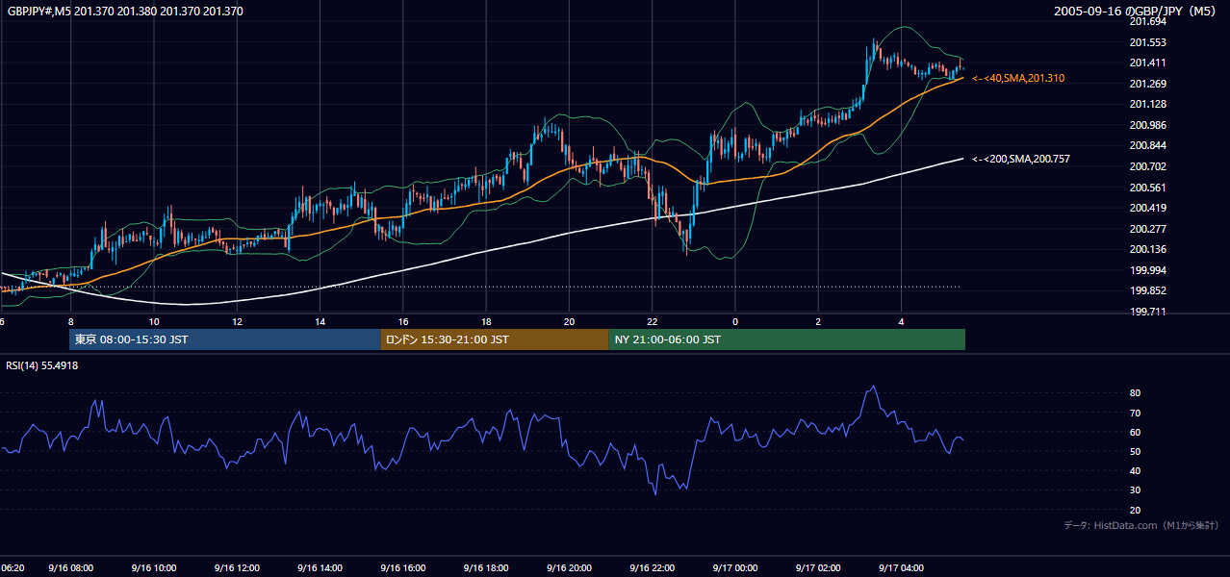Viewport: 1230px width, 577px height.
Task: Click the price axis value 199.852
Action: [1147, 291]
